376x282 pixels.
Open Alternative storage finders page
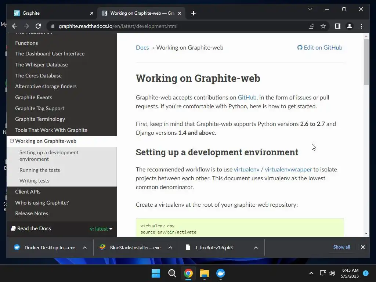click(x=46, y=86)
